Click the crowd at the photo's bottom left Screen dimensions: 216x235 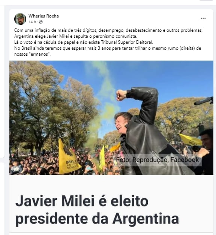[34, 165]
